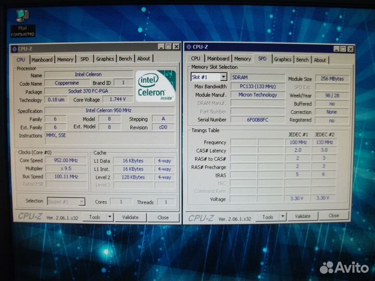Open the Socket #1 selection dropdown
Viewport: 375px width, 281px height.
pyautogui.click(x=66, y=202)
